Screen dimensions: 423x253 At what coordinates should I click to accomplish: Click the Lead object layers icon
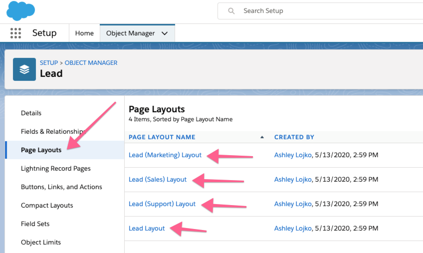tap(24, 69)
